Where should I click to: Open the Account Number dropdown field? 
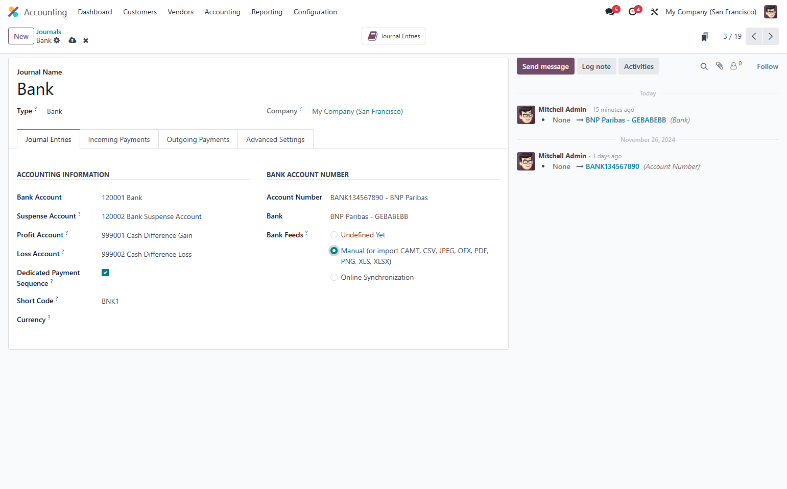point(415,198)
